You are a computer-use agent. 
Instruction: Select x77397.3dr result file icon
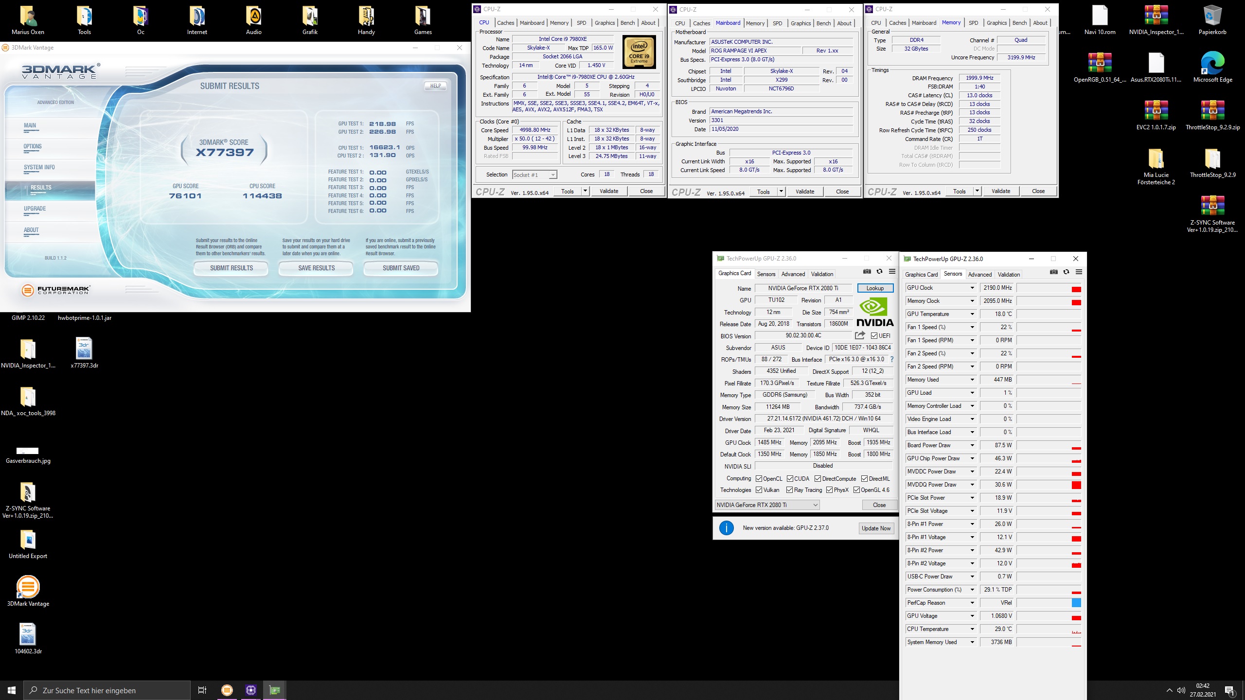point(84,353)
